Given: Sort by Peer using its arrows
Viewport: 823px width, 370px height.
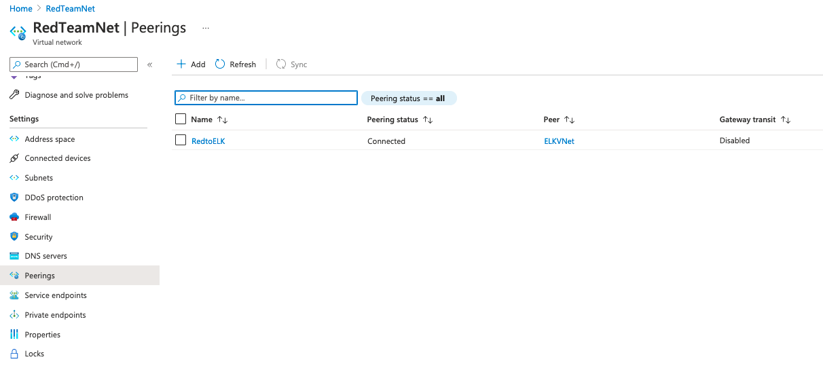Looking at the screenshot, I should point(570,119).
